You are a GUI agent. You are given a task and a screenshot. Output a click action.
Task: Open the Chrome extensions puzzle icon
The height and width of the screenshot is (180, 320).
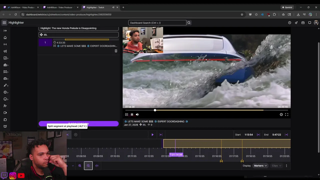[274, 14]
